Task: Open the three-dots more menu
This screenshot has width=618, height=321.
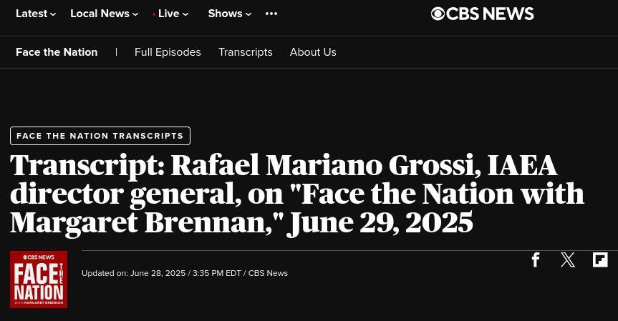Action: pos(271,14)
